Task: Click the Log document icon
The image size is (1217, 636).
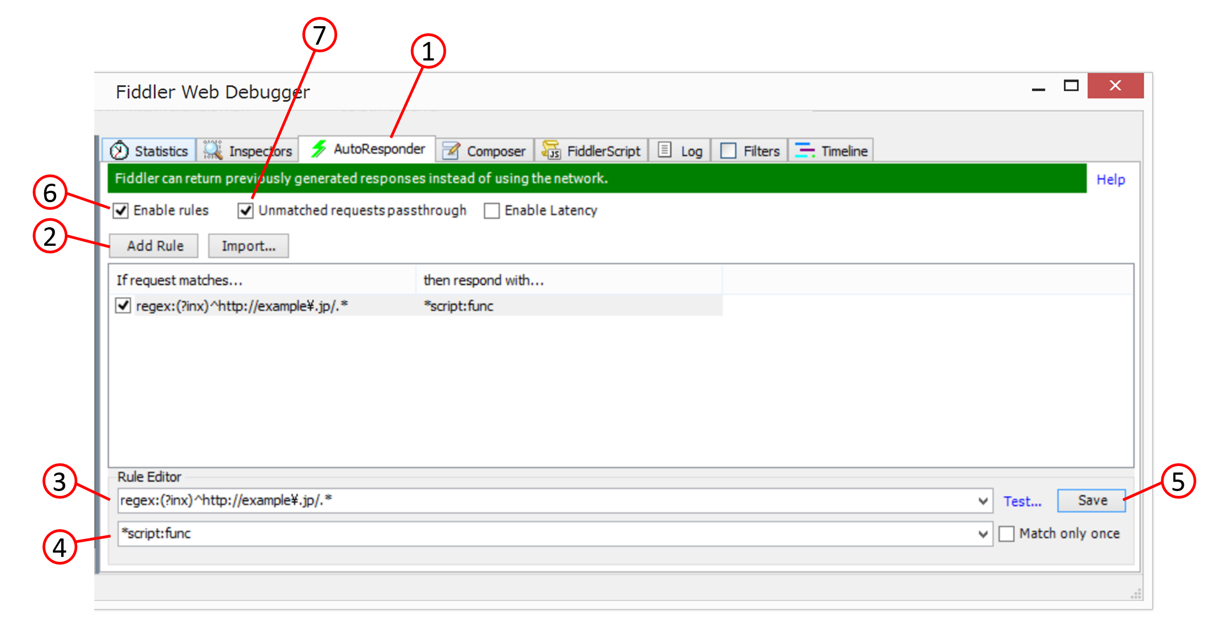Action: pos(665,150)
